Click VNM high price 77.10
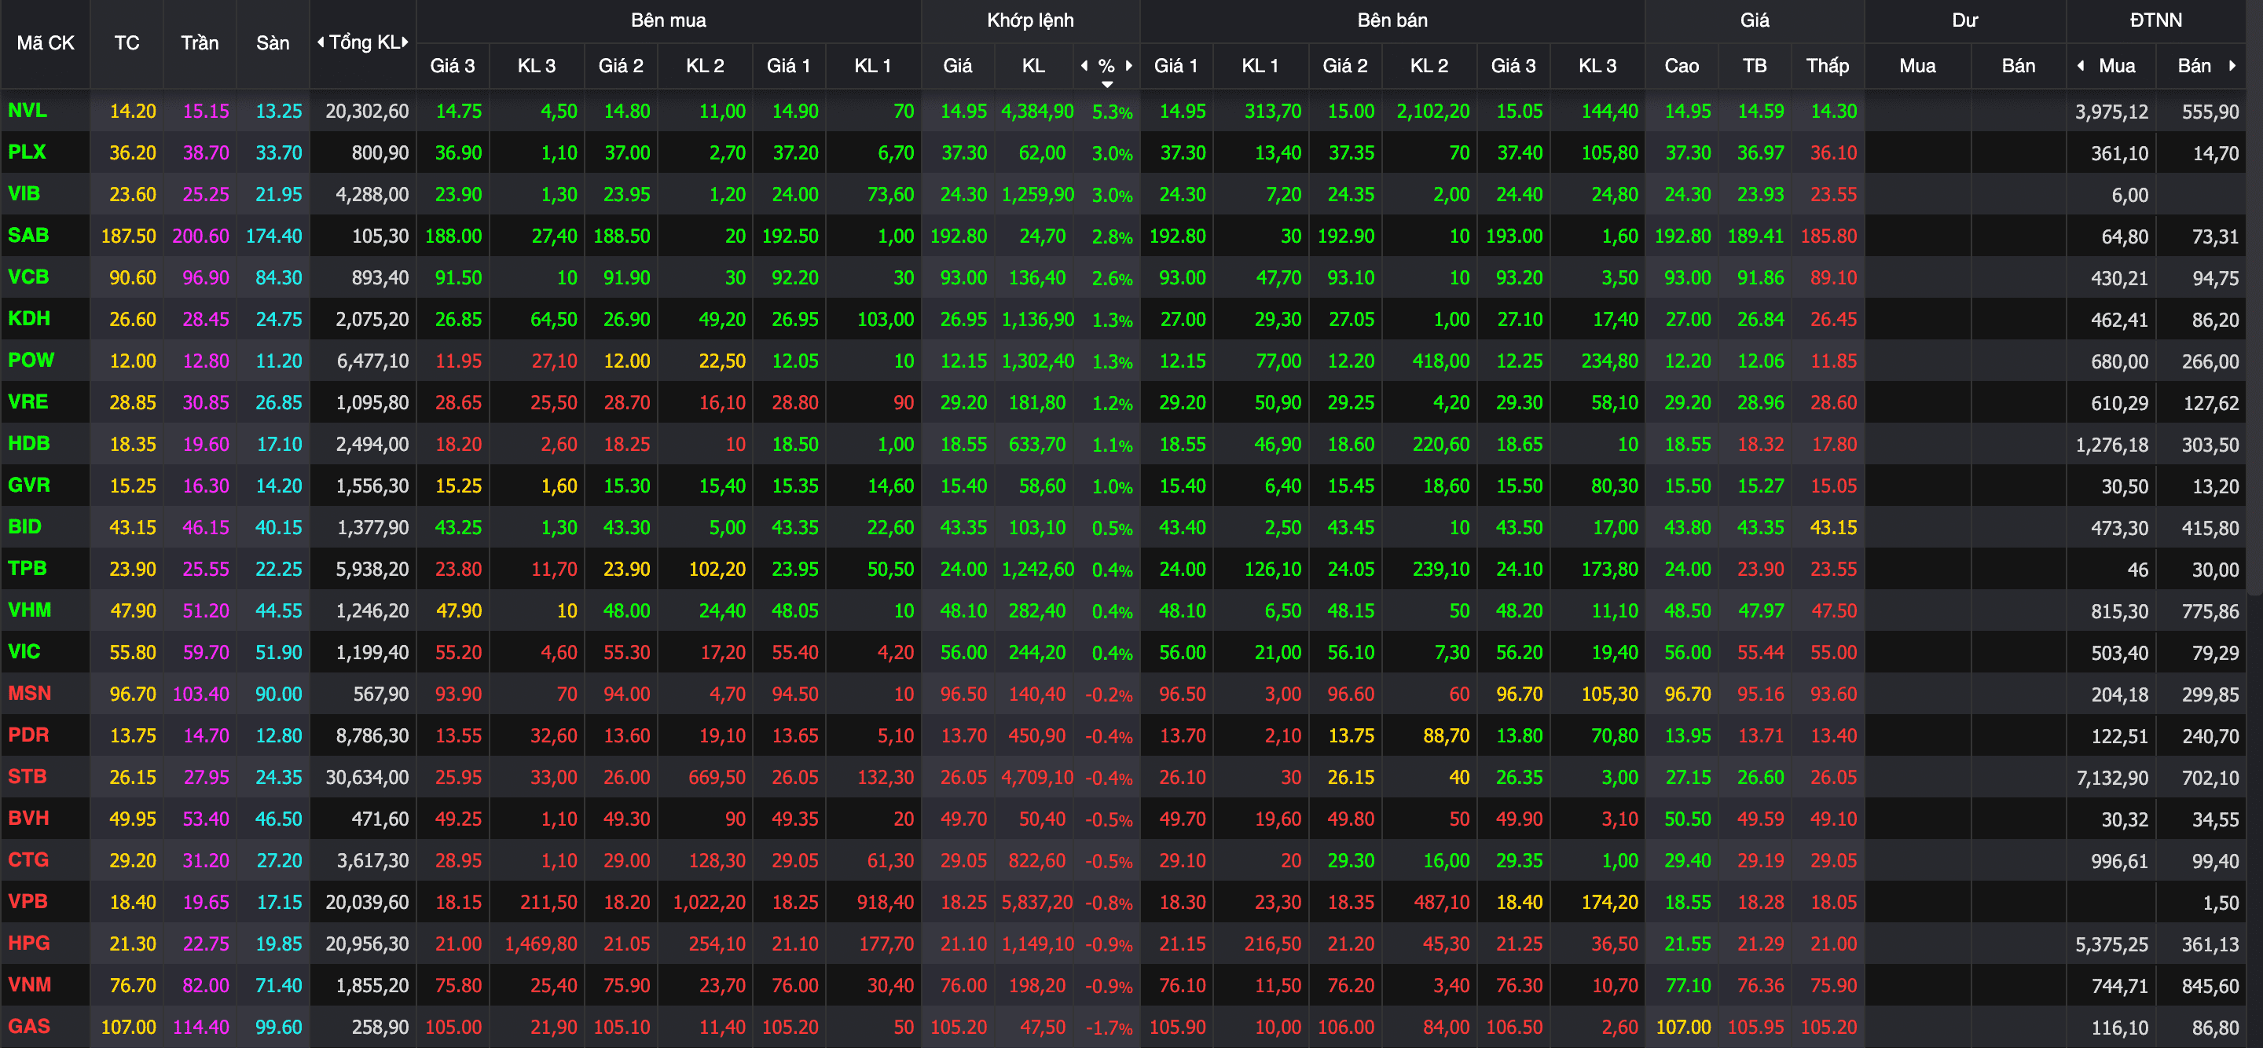The width and height of the screenshot is (2263, 1048). pyautogui.click(x=1688, y=986)
